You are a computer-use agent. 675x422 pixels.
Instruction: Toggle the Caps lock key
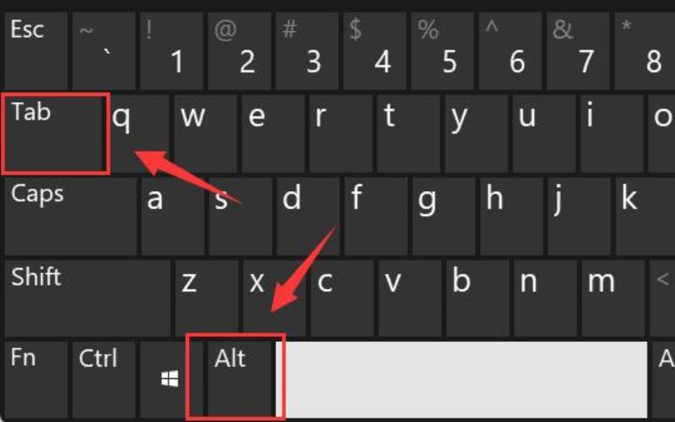click(70, 216)
